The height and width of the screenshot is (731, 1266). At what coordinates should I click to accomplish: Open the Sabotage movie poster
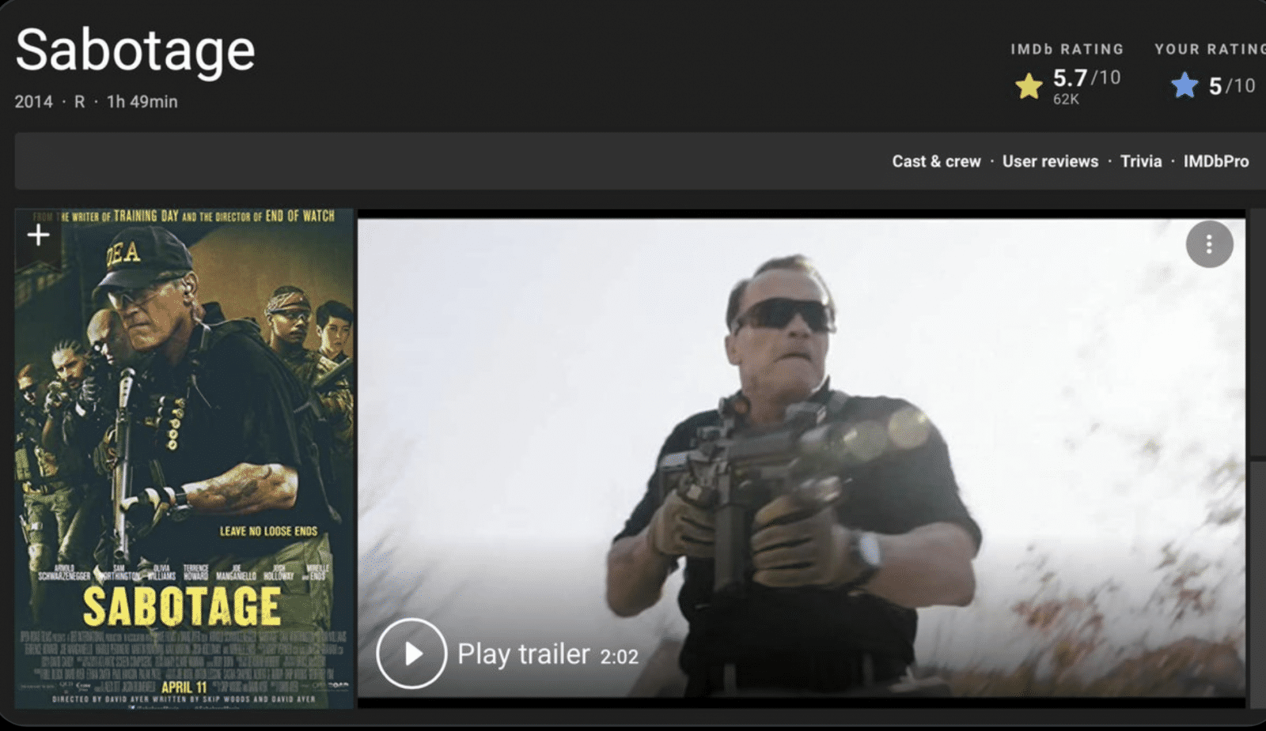pos(184,458)
